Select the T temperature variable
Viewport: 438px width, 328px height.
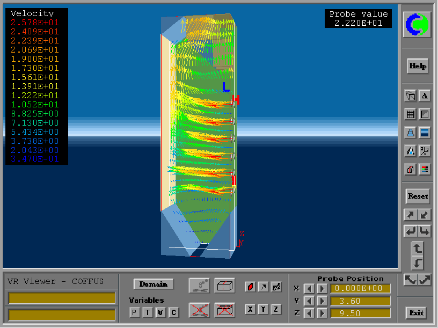click(147, 313)
